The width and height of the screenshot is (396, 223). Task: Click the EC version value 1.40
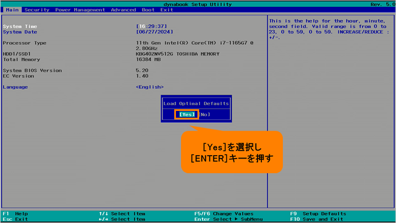[x=142, y=76]
